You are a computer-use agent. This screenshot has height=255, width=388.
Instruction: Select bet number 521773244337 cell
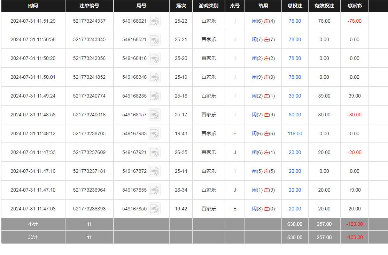tap(89, 21)
